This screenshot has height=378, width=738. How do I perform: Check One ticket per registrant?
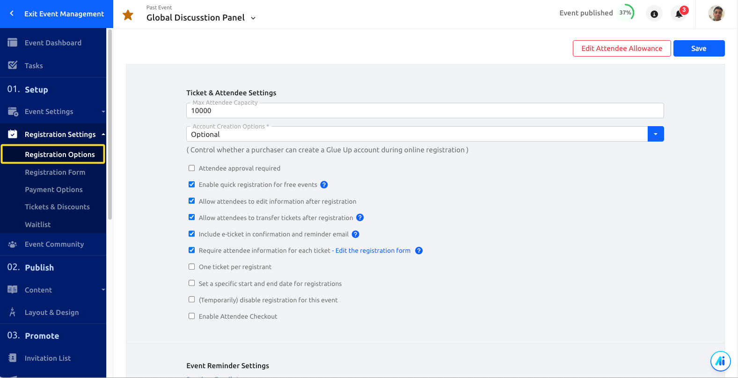coord(191,267)
